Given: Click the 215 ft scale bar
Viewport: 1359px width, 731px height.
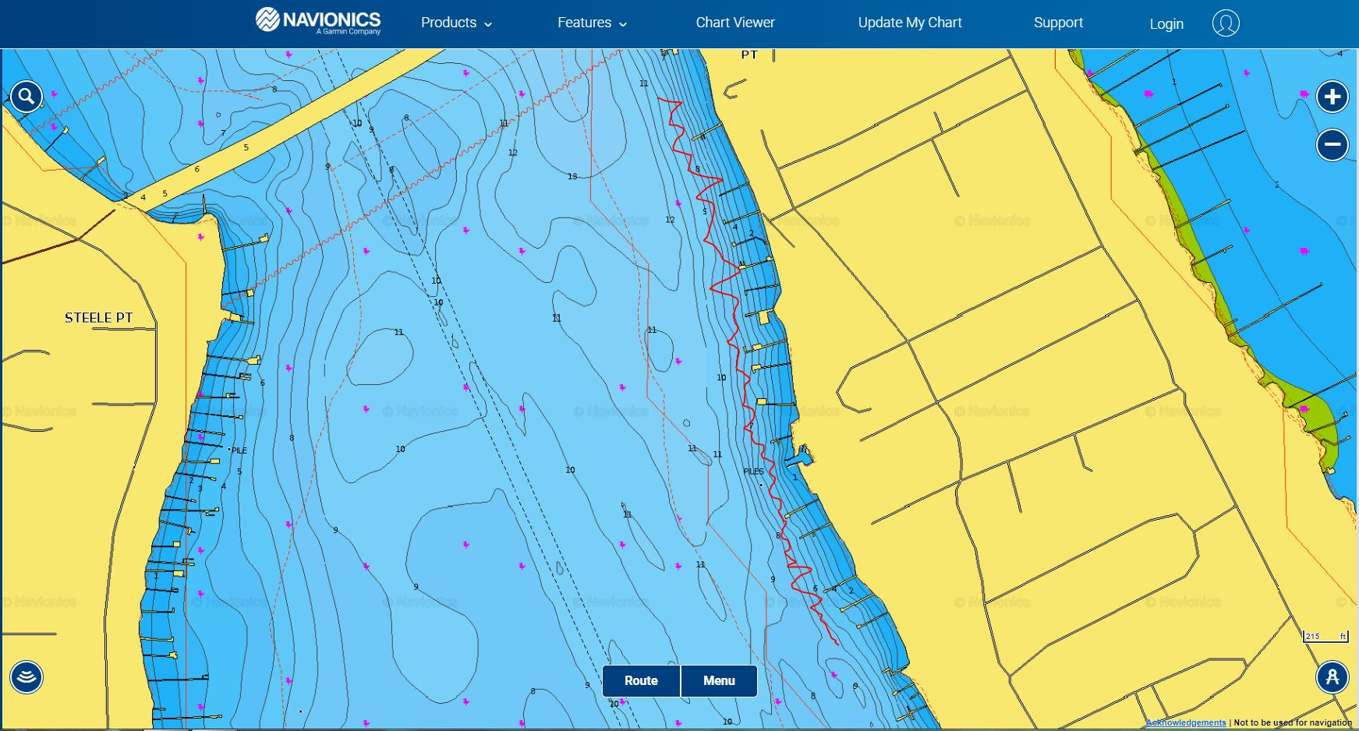Looking at the screenshot, I should 1325,637.
